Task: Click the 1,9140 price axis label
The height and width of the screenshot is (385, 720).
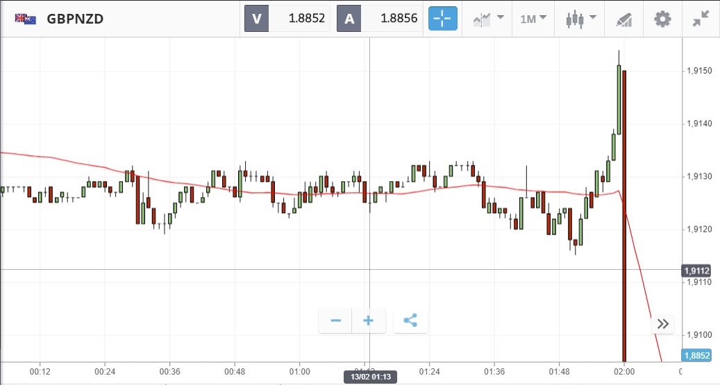Action: (699, 123)
